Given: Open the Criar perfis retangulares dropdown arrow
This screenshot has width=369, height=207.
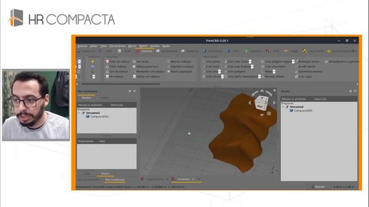Looking at the screenshot, I should coord(259,76).
